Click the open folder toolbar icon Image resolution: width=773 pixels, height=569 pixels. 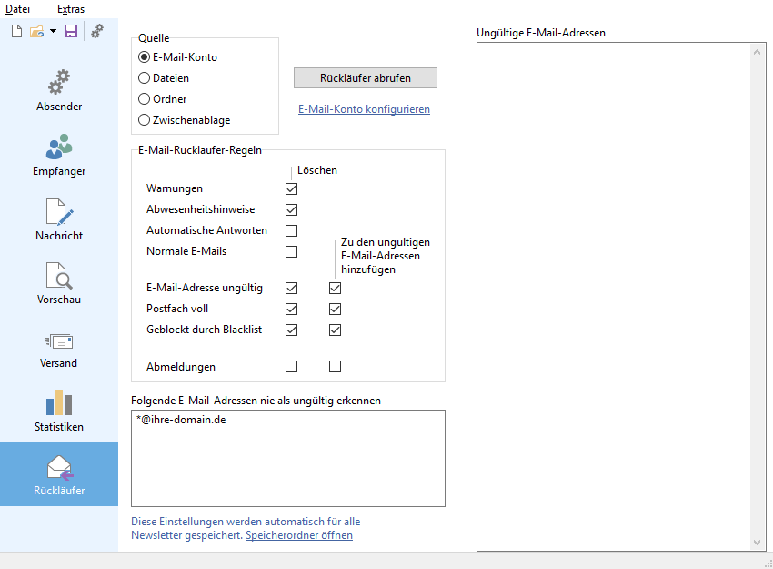36,31
